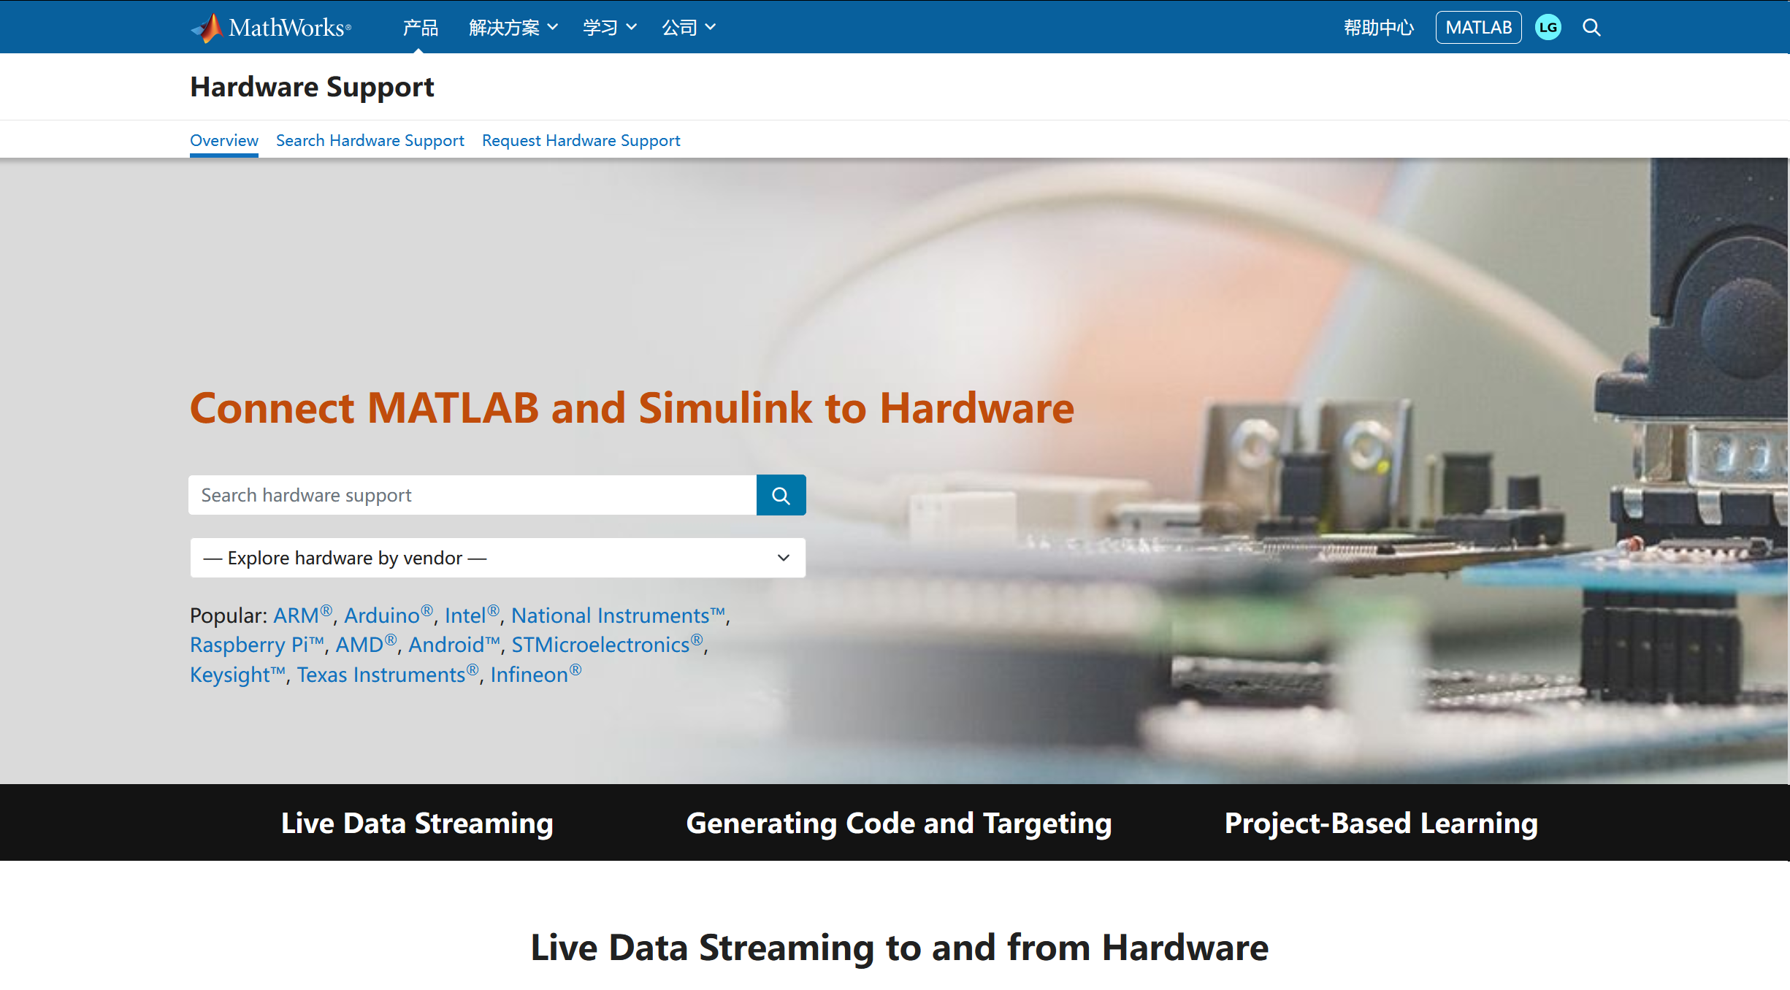
Task: Click the 产品 menu item
Action: pos(420,28)
